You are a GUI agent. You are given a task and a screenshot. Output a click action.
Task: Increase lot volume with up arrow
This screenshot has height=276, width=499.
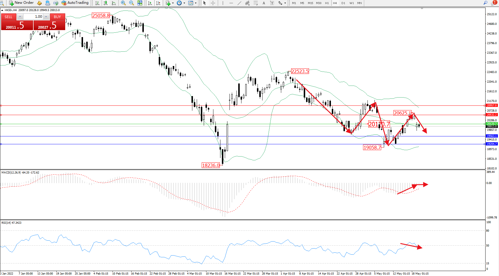click(x=46, y=17)
